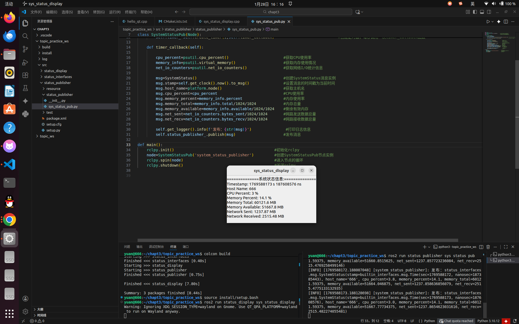Image resolution: width=519 pixels, height=324 pixels.
Task: Kill the active terminal with trash icon
Action: [488, 247]
